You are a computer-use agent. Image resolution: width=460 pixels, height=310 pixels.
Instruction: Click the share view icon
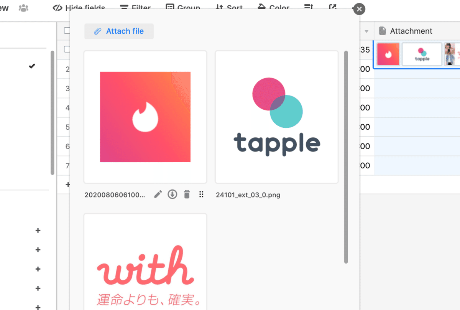[x=333, y=7]
